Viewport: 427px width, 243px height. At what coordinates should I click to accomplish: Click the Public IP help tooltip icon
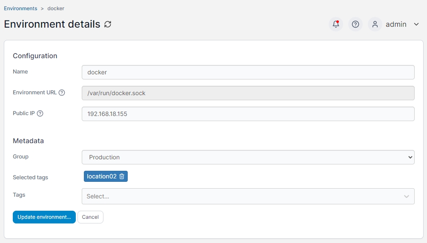tap(40, 113)
